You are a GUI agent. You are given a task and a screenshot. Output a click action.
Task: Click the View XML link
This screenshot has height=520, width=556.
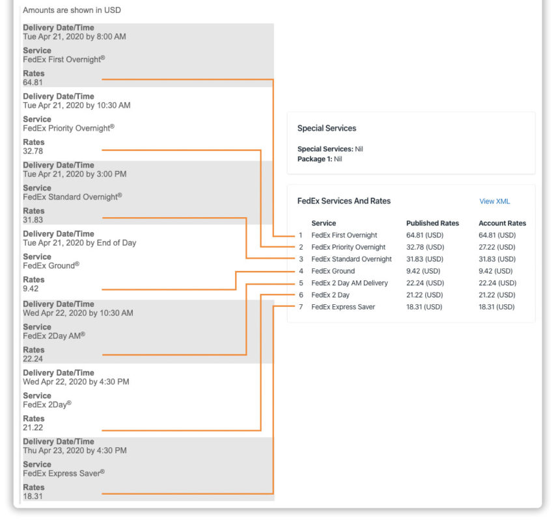[x=494, y=201]
